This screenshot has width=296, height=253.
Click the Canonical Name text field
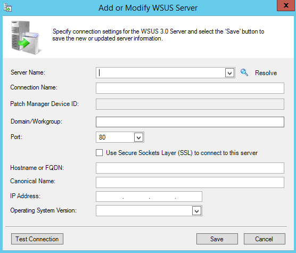tap(190, 182)
